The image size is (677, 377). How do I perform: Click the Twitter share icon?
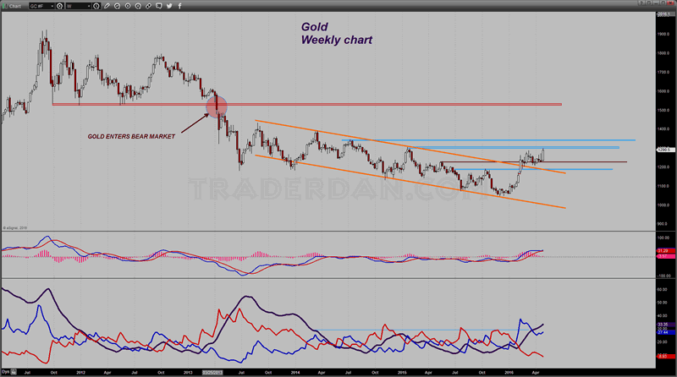click(x=169, y=6)
